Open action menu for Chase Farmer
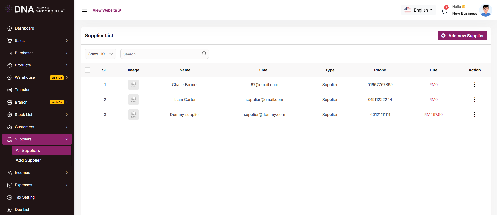This screenshot has height=215, width=497. click(x=475, y=85)
